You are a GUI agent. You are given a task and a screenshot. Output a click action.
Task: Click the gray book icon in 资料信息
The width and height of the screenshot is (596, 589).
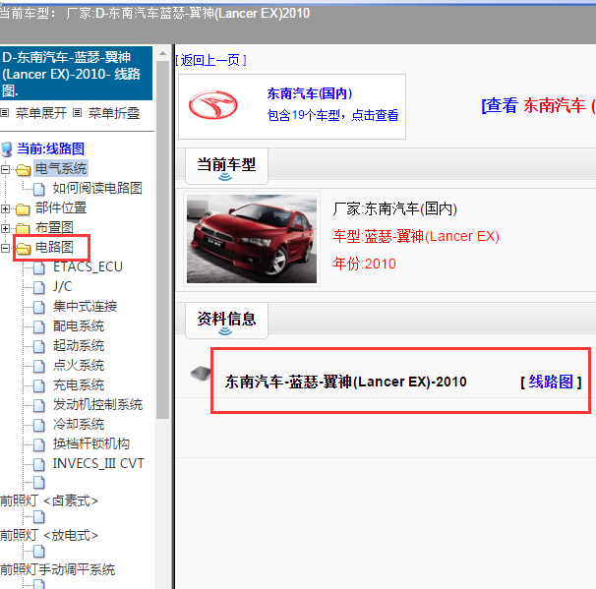pyautogui.click(x=201, y=373)
